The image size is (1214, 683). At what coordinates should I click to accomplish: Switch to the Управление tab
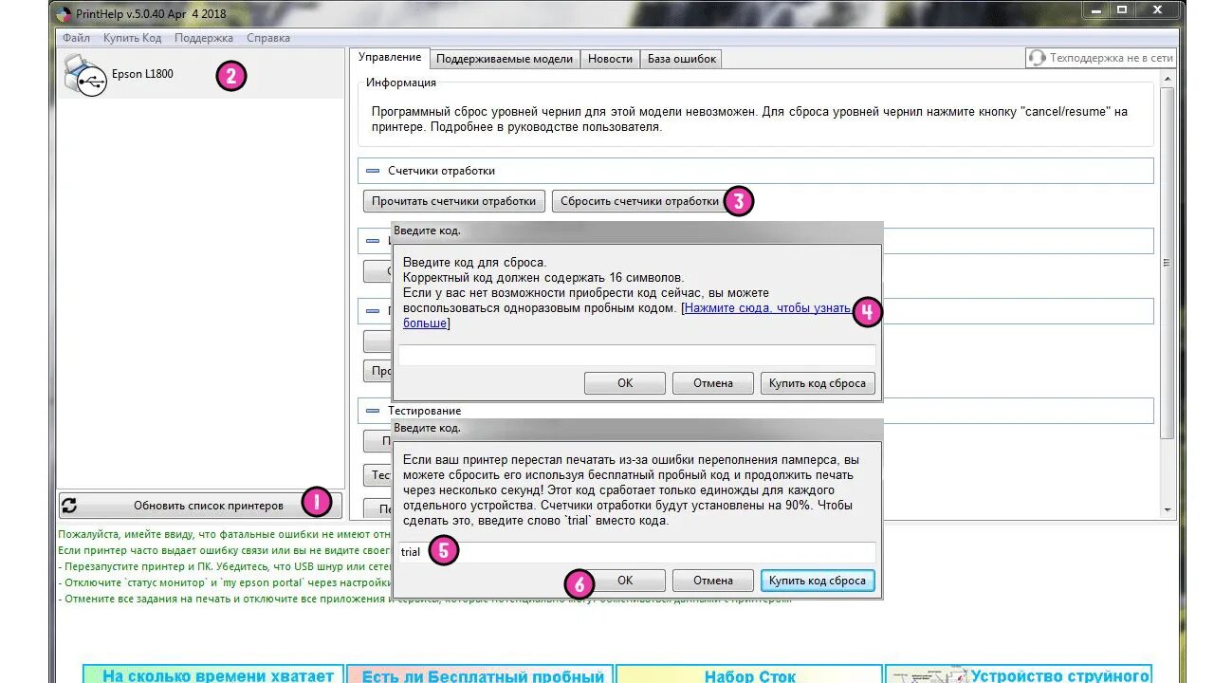(390, 58)
